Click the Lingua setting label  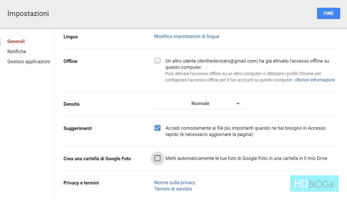pyautogui.click(x=70, y=37)
